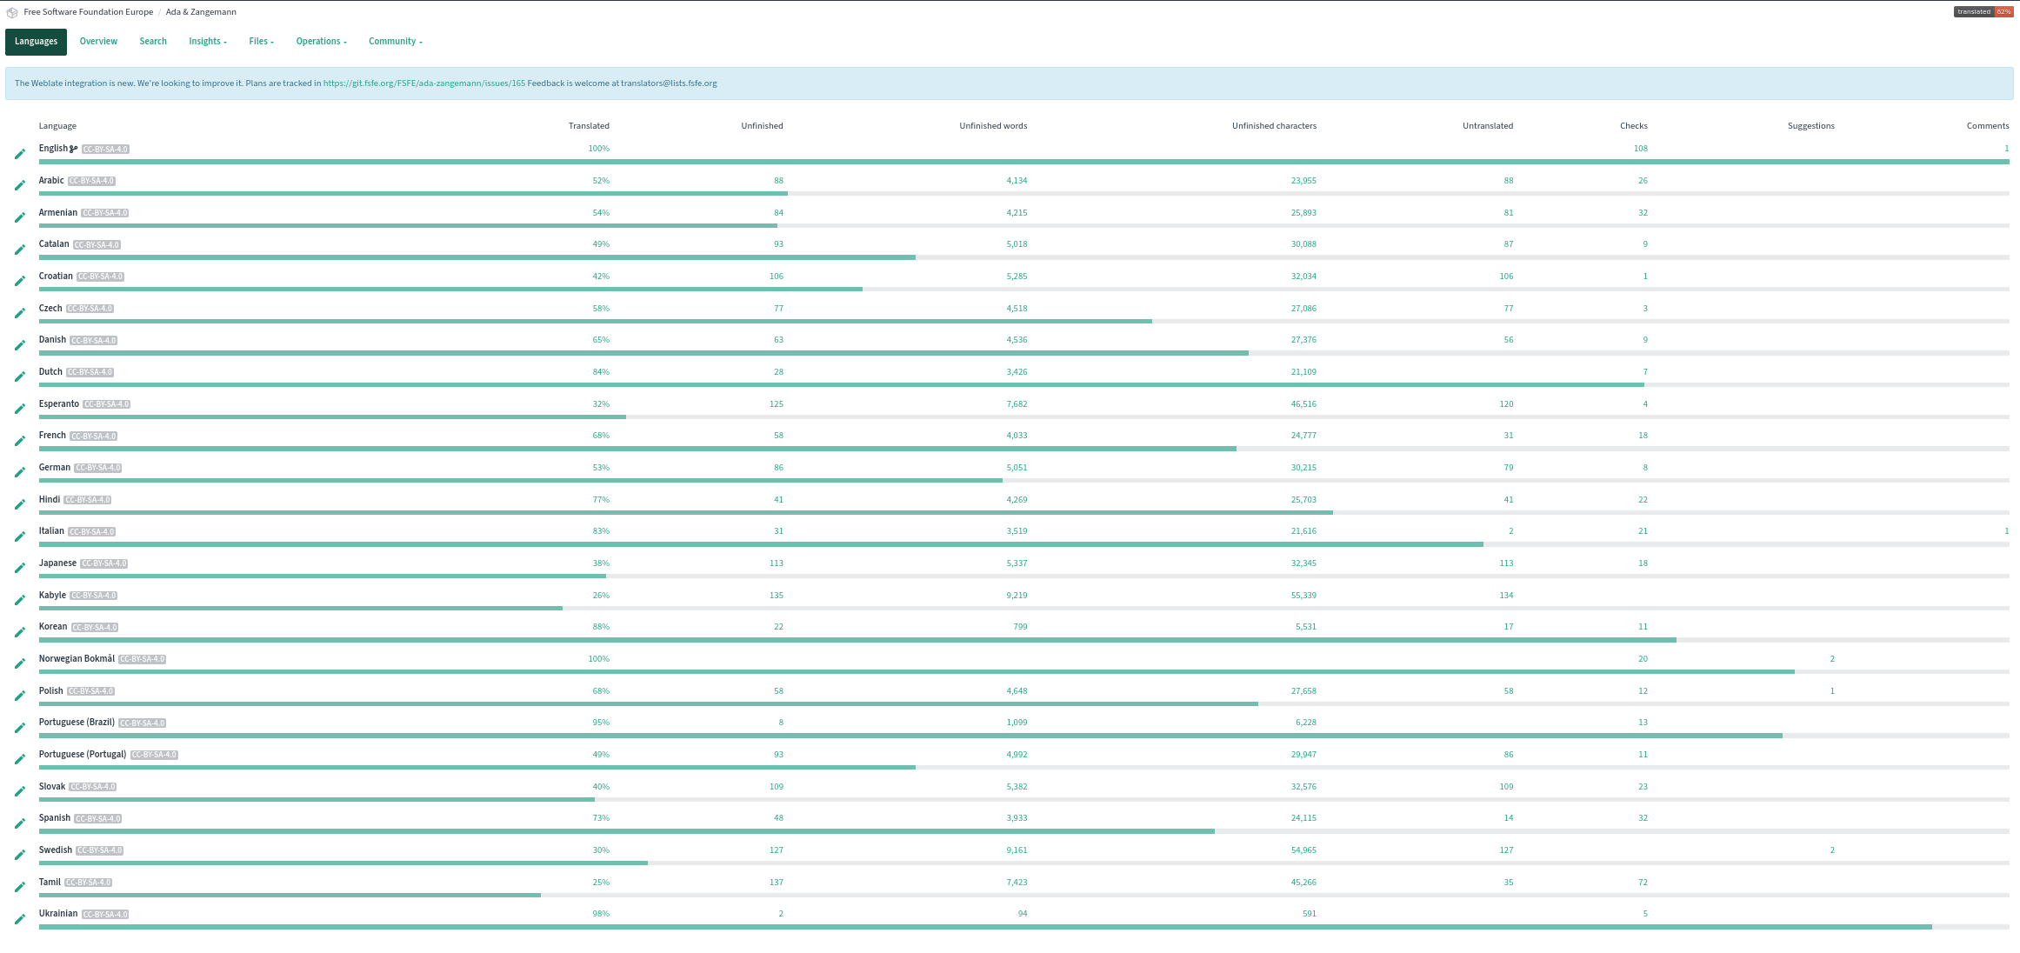The width and height of the screenshot is (2020, 953).
Task: Open the Community dropdown menu
Action: click(x=395, y=42)
